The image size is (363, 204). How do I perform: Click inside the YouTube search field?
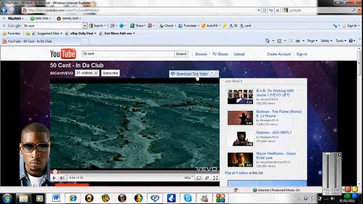[x=128, y=54]
